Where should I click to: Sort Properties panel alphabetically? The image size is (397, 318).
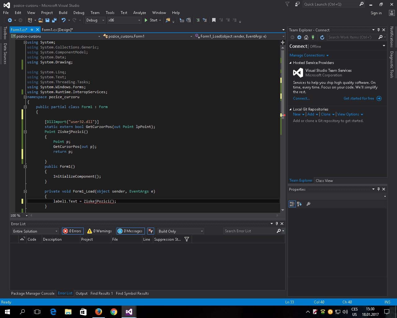299,204
